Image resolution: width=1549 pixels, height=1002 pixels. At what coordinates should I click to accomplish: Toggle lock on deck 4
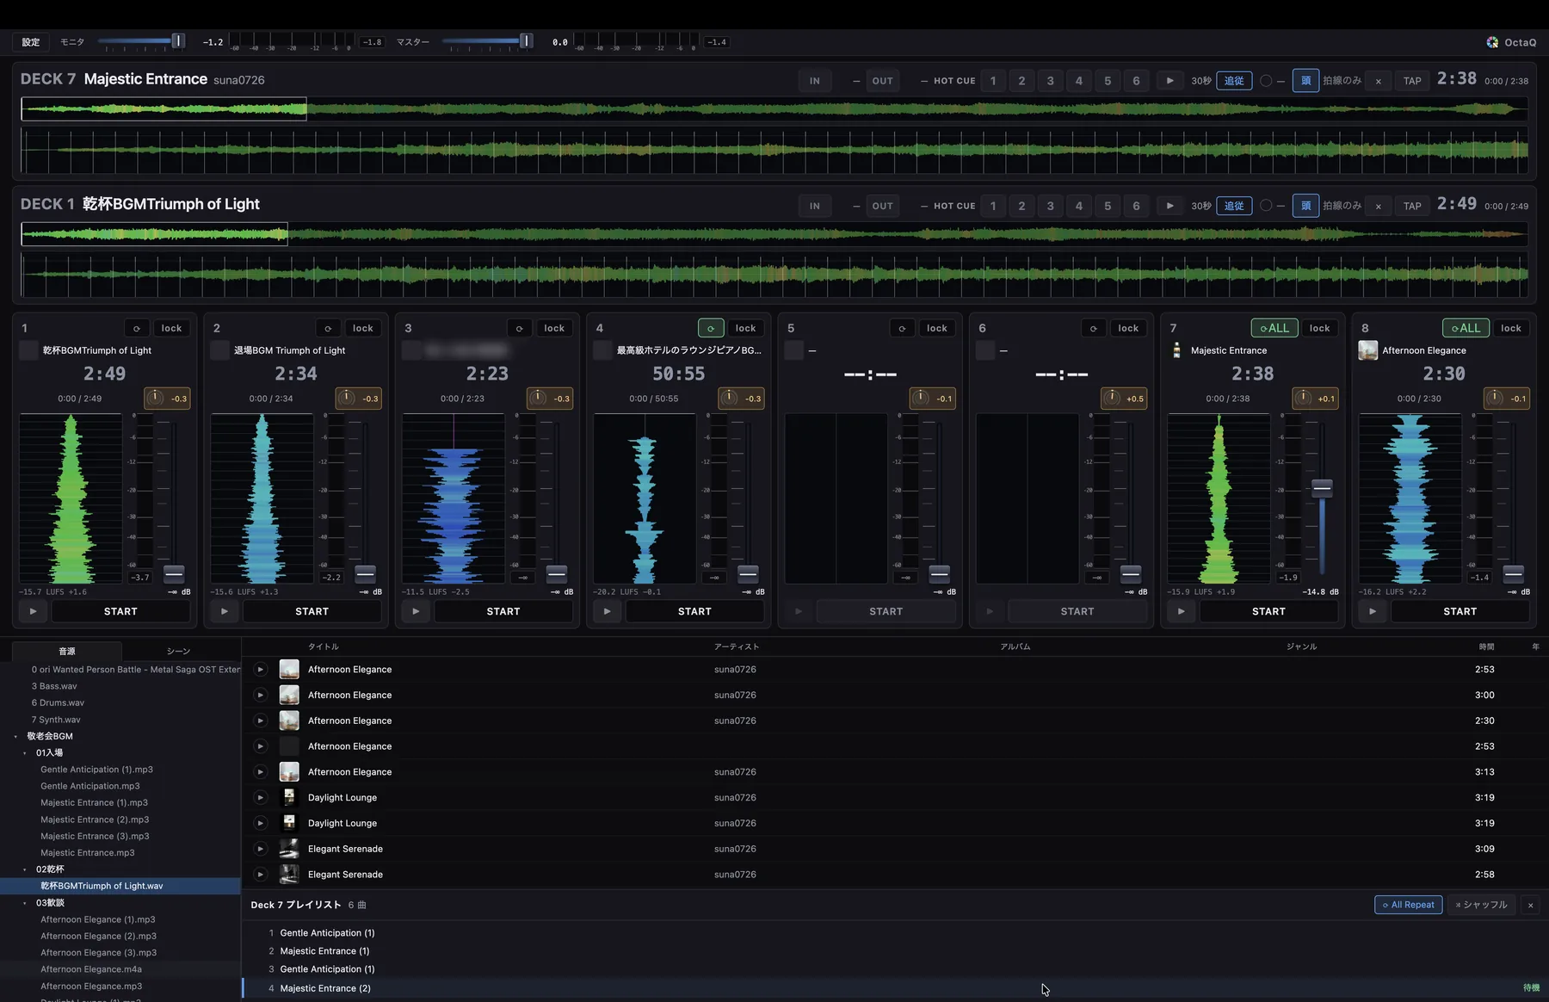click(746, 328)
